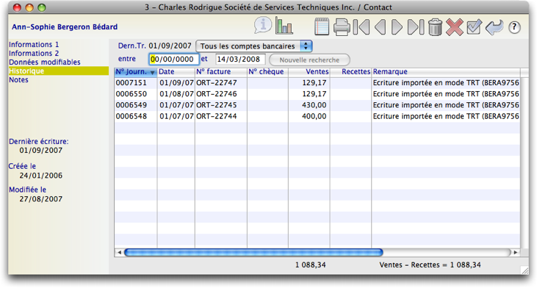The height and width of the screenshot is (288, 537).
Task: Click the 430,00 sales amount
Action: (x=314, y=105)
